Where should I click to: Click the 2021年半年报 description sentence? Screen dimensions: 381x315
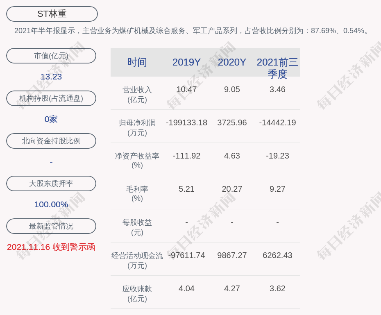[x=192, y=31]
